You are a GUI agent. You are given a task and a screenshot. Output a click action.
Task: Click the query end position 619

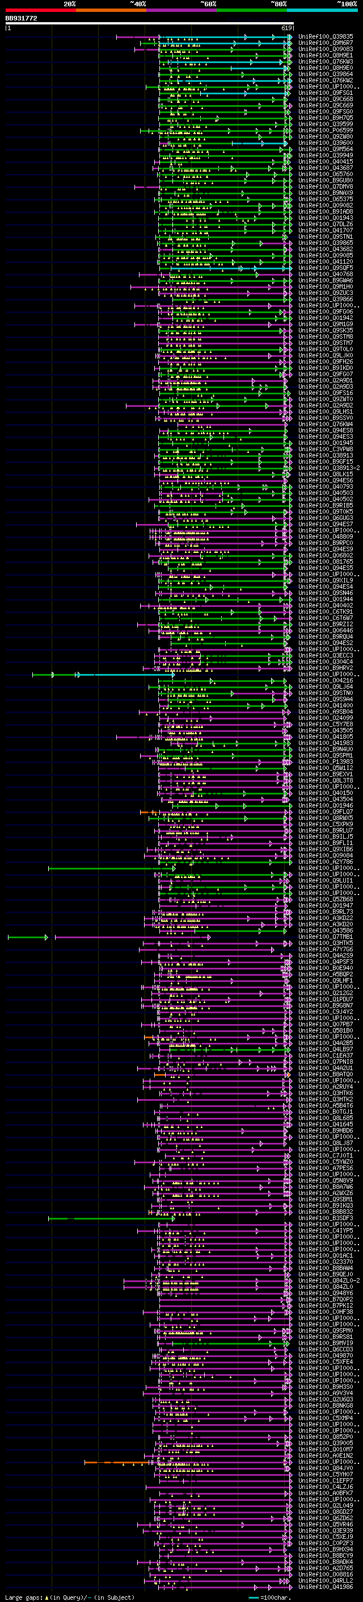tap(286, 28)
